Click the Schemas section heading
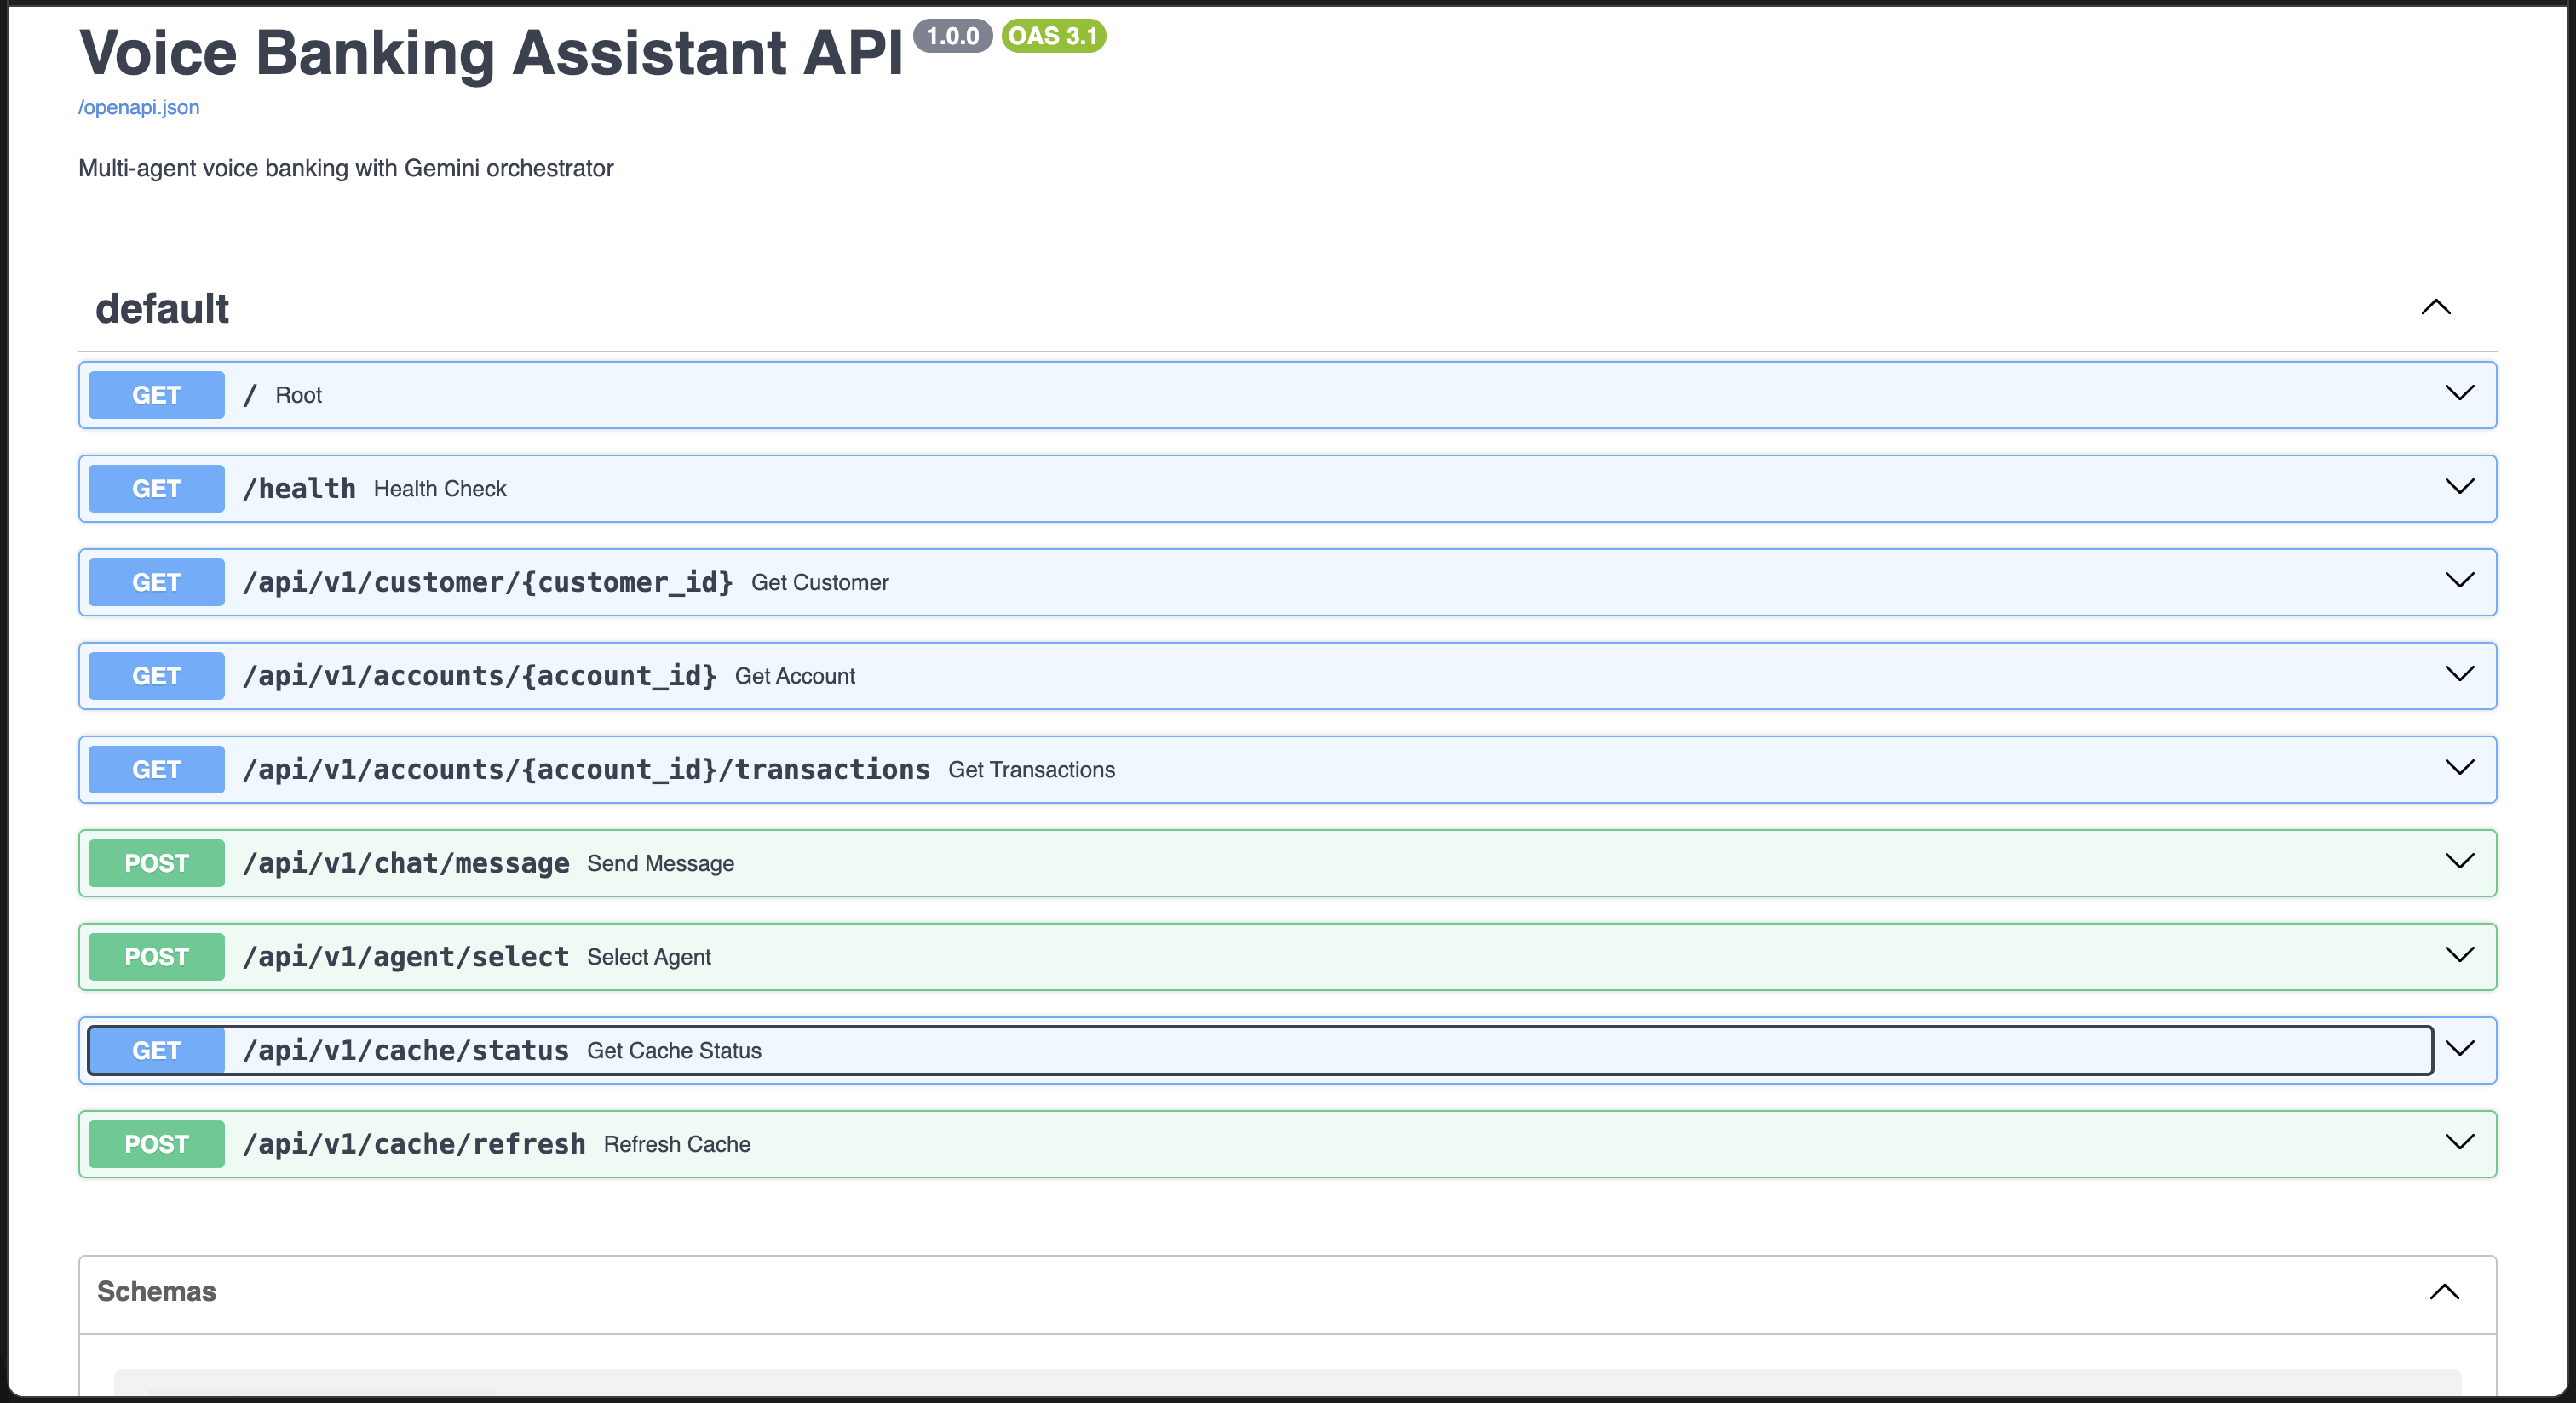2576x1403 pixels. tap(156, 1291)
